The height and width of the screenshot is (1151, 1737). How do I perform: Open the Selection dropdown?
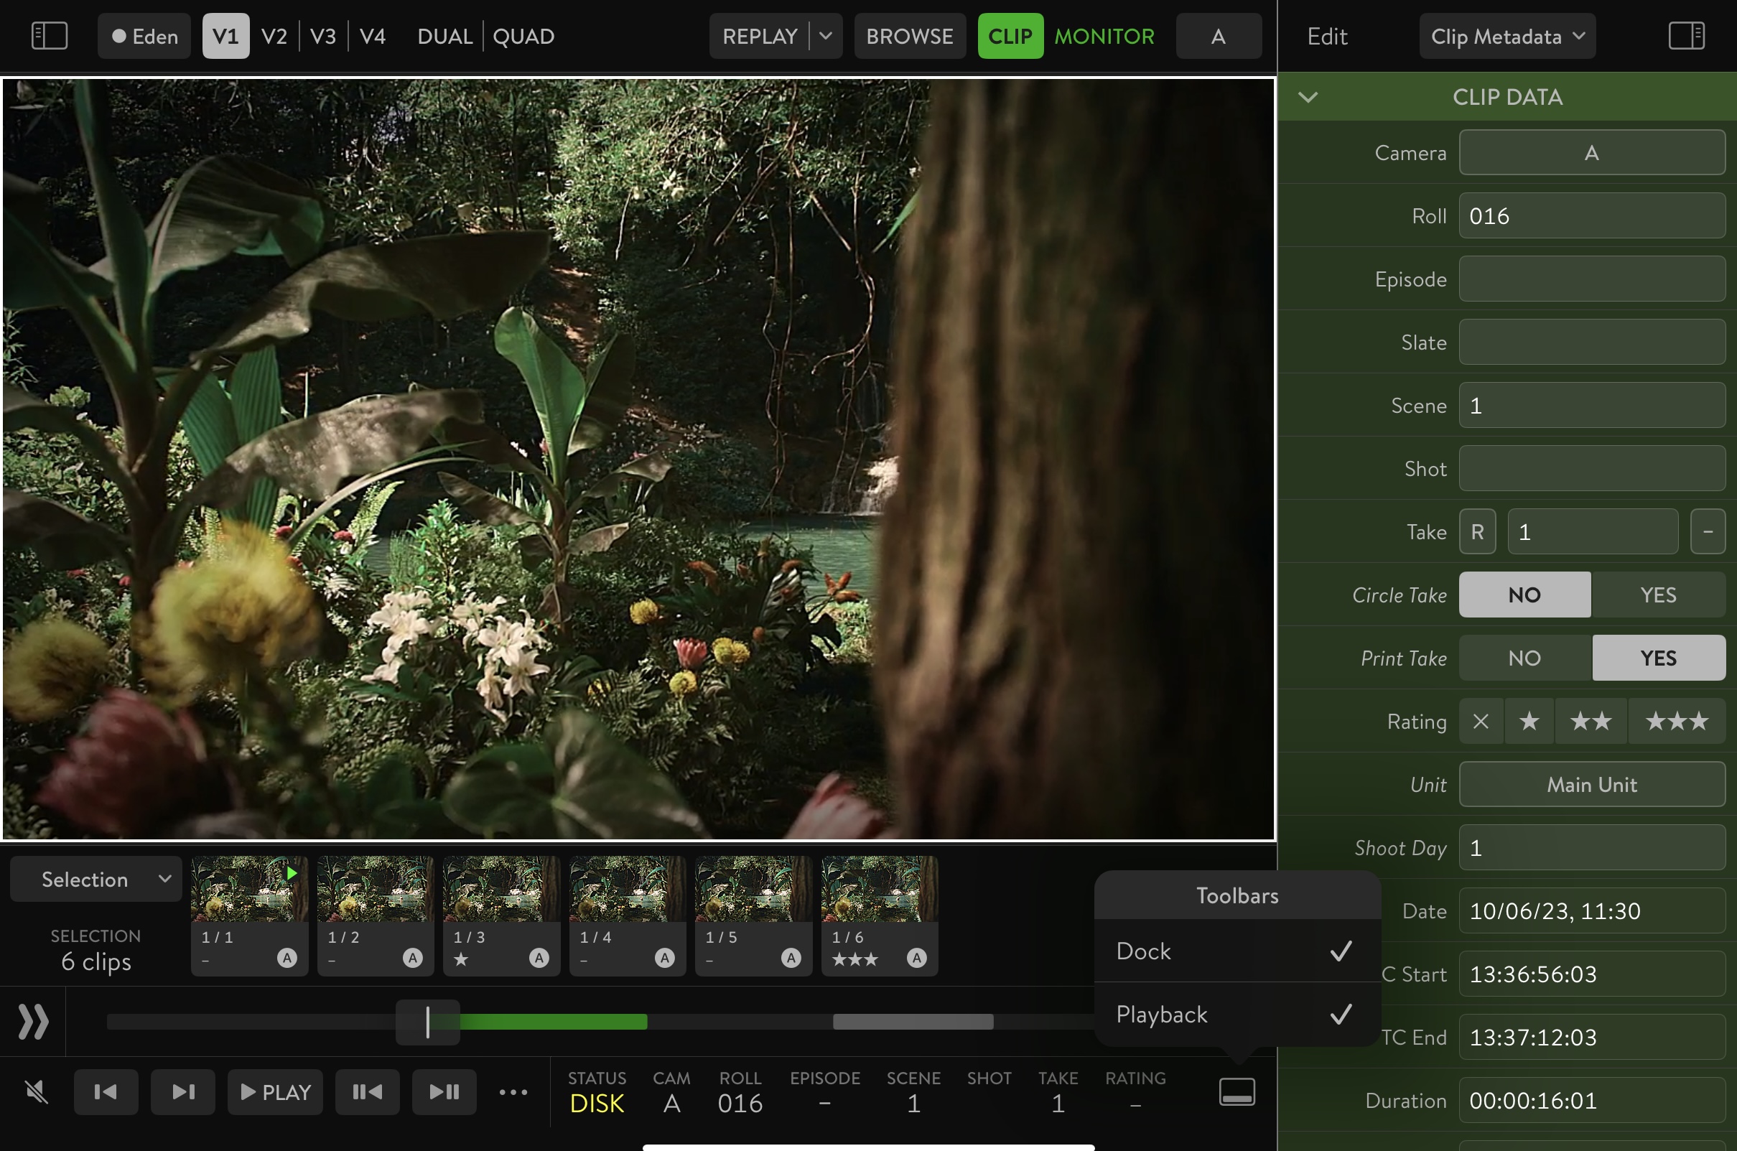point(96,879)
